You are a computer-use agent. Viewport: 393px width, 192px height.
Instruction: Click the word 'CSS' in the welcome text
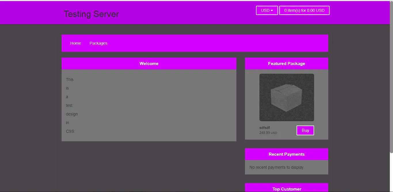pos(70,131)
